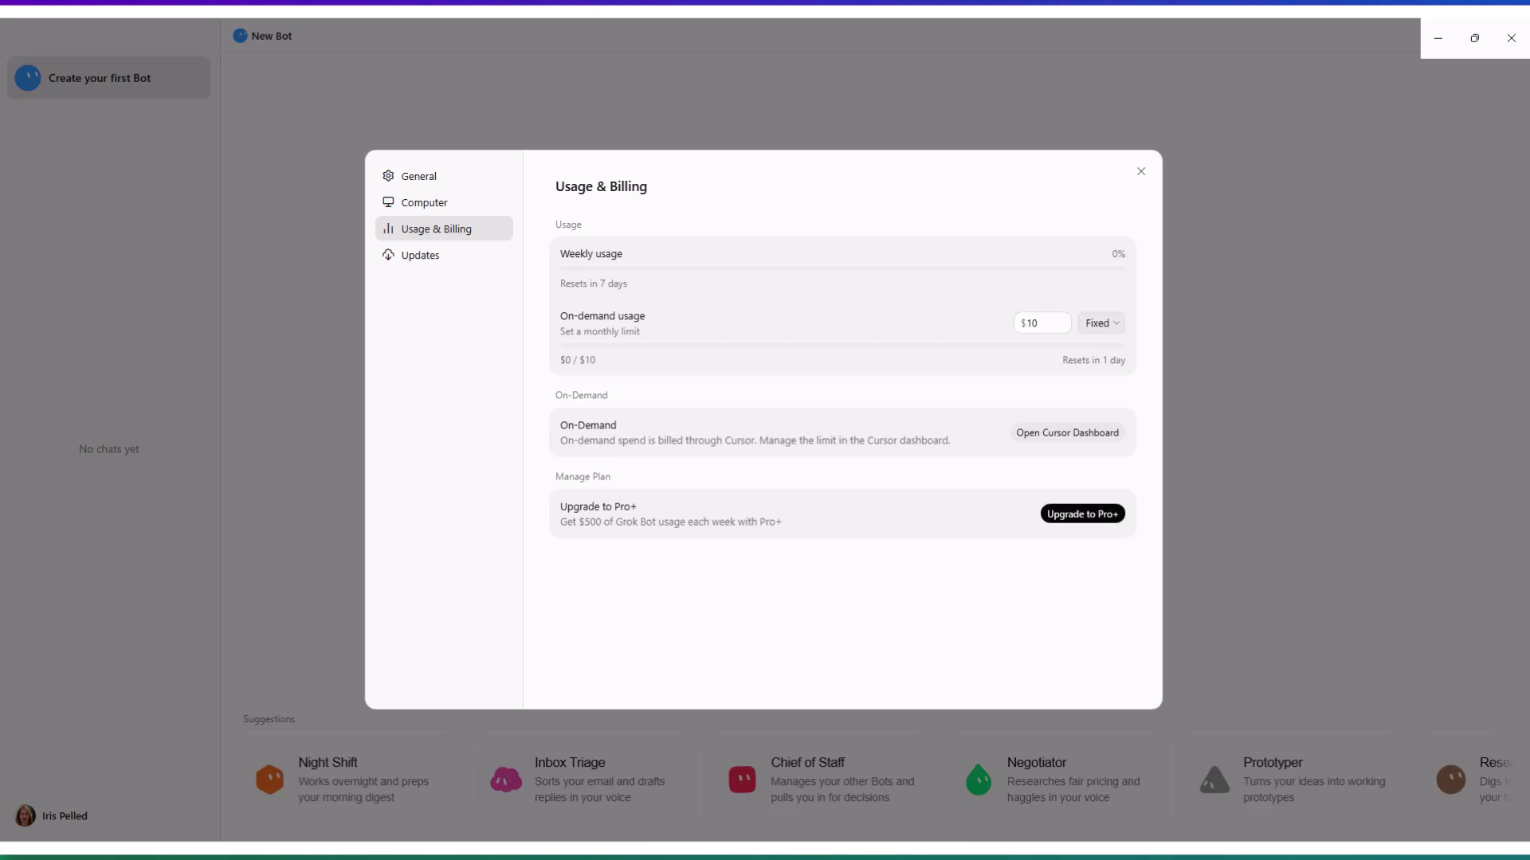
Task: Restore down the application window
Action: click(1475, 38)
